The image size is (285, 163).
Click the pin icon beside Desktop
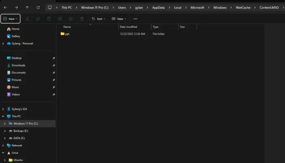tap(54, 58)
